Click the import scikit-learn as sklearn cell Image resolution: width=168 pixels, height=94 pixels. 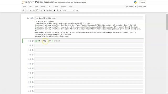coord(89,41)
